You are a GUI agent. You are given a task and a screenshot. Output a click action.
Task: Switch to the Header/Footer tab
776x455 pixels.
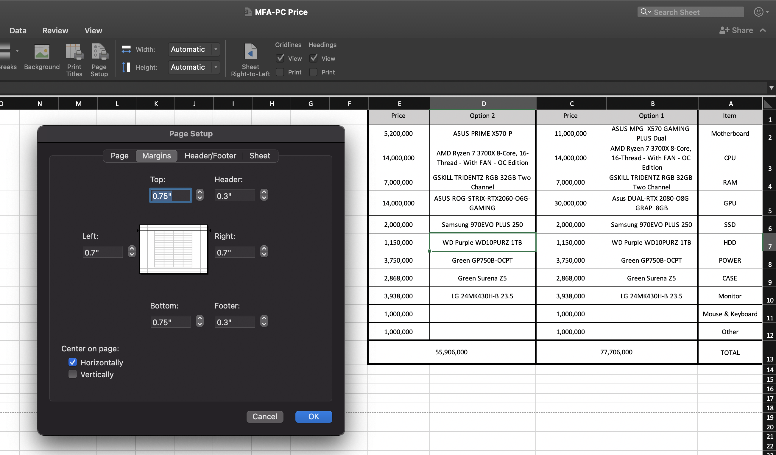[210, 156]
